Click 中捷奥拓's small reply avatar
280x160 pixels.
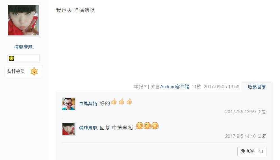coord(69,104)
